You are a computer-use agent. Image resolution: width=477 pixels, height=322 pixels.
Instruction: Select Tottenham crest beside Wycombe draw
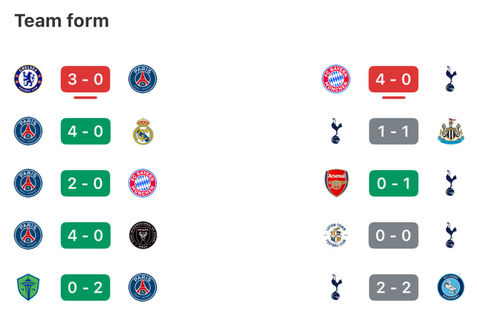tap(336, 288)
